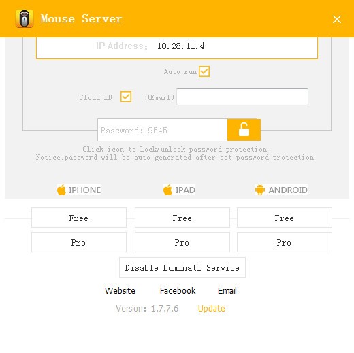Click Disable Luminati Service button
The image size is (354, 353).
(x=182, y=267)
